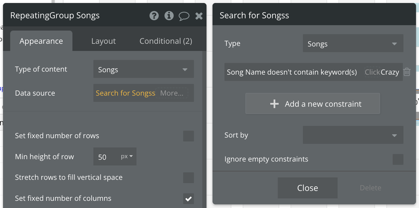Change the px unit dropdown for row height
Image resolution: width=419 pixels, height=208 pixels.
(x=127, y=156)
